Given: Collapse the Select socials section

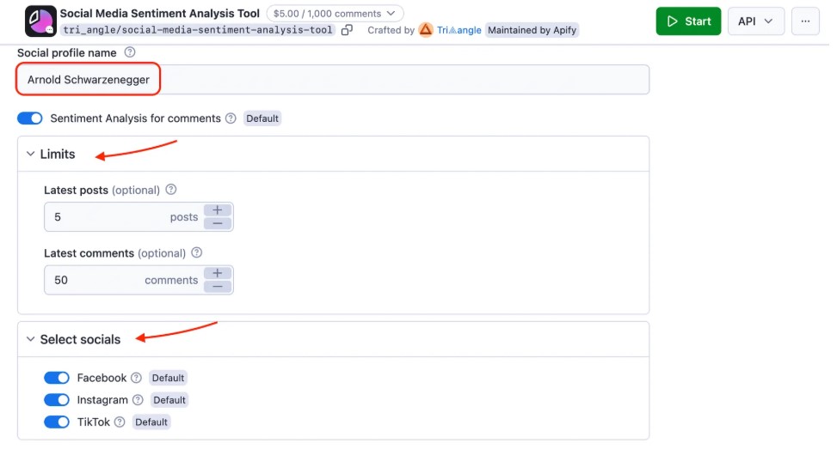Looking at the screenshot, I should coord(31,339).
